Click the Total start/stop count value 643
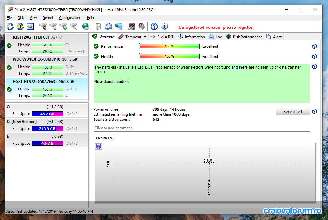Viewport: 328px width, 220px height. click(156, 119)
